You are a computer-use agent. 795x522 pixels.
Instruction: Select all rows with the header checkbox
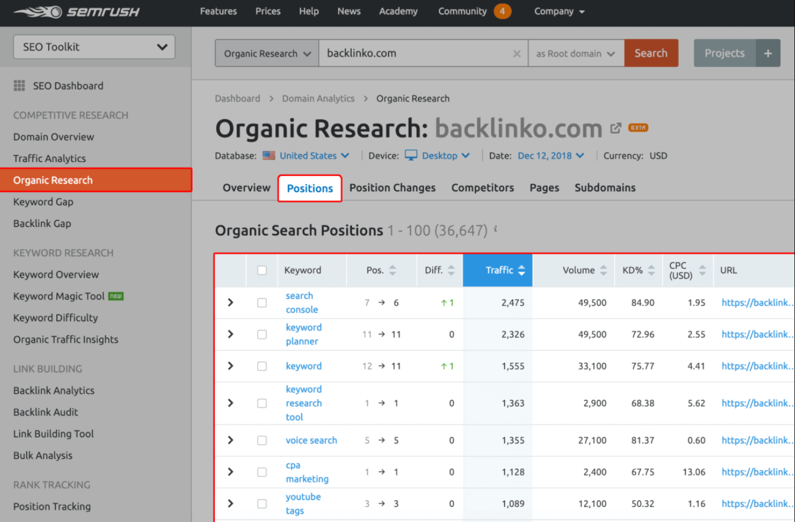coord(262,270)
